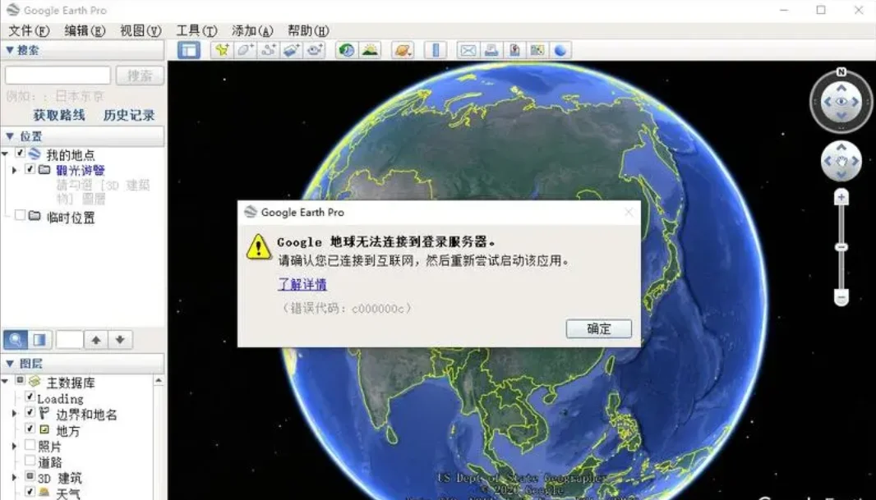Click the globe icon beside 我的地点
876x500 pixels.
pos(35,154)
